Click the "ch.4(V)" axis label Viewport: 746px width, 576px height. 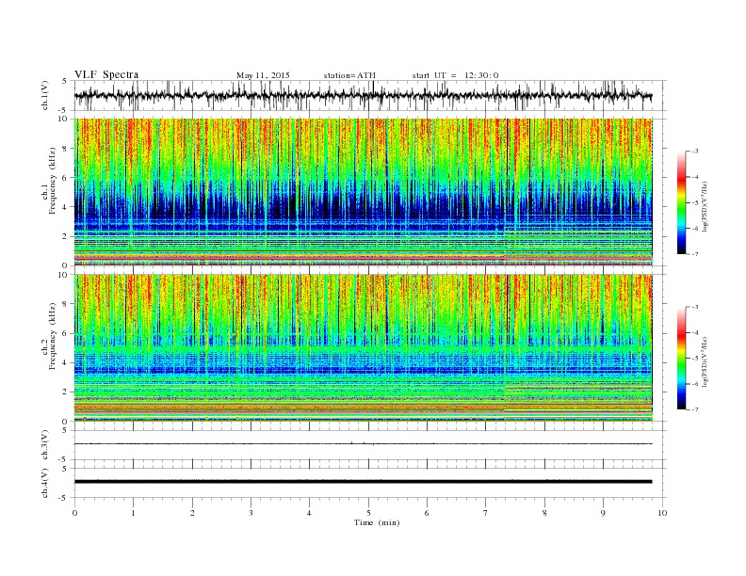click(x=45, y=483)
